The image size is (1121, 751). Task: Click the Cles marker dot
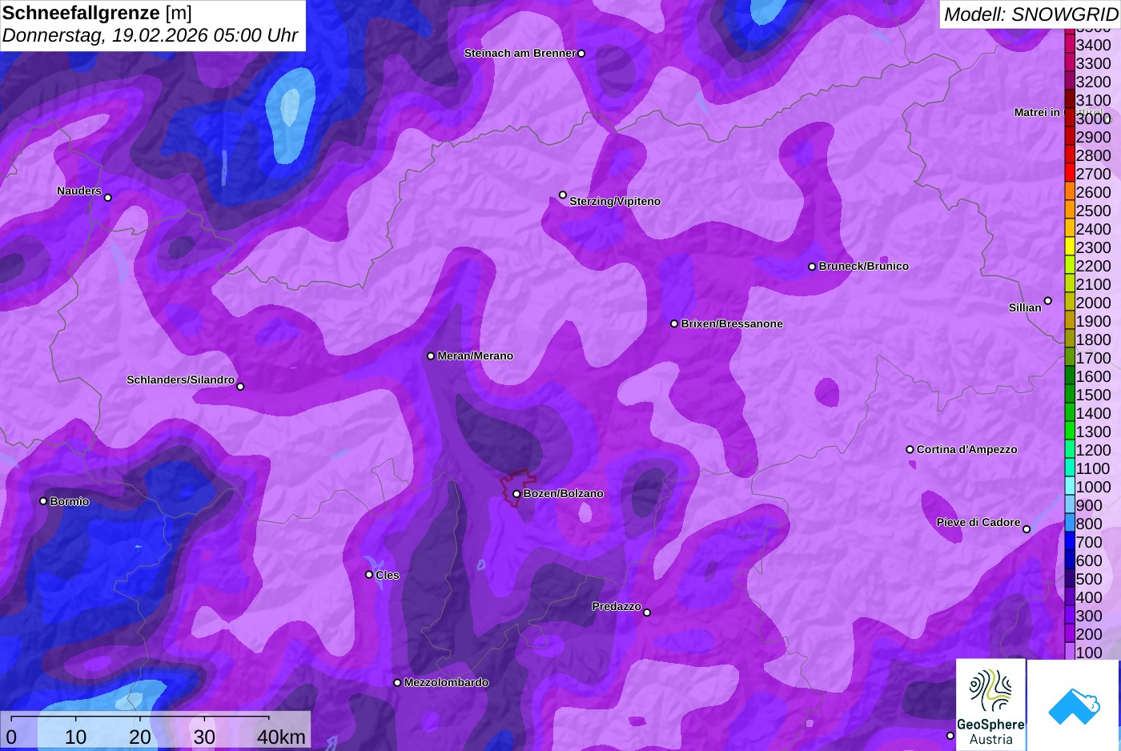coord(369,575)
